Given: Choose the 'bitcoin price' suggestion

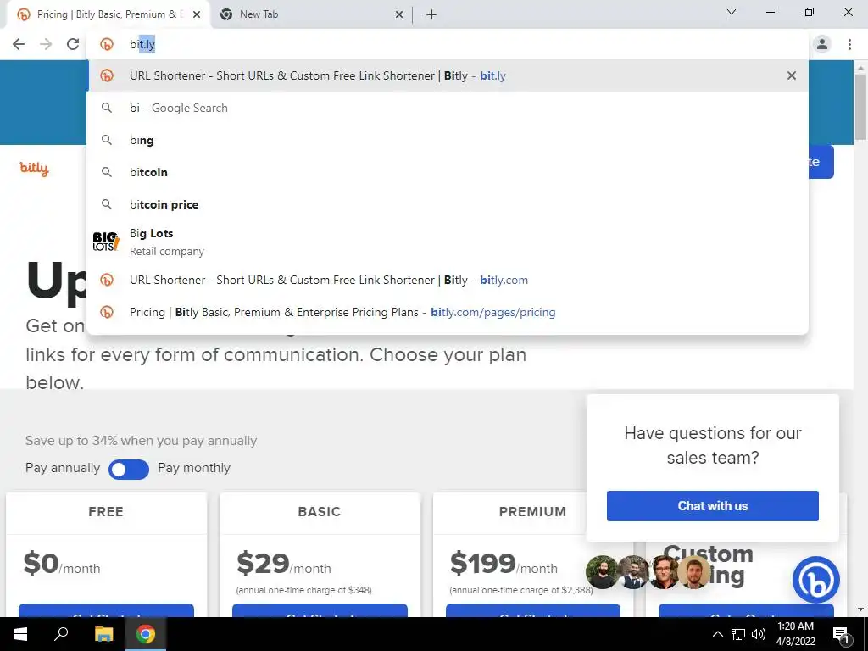Looking at the screenshot, I should point(448,204).
